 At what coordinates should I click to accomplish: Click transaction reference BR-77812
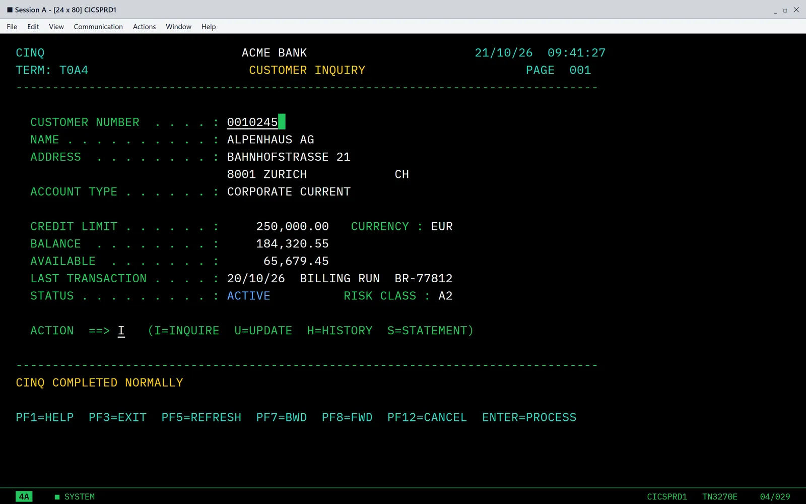coord(424,279)
